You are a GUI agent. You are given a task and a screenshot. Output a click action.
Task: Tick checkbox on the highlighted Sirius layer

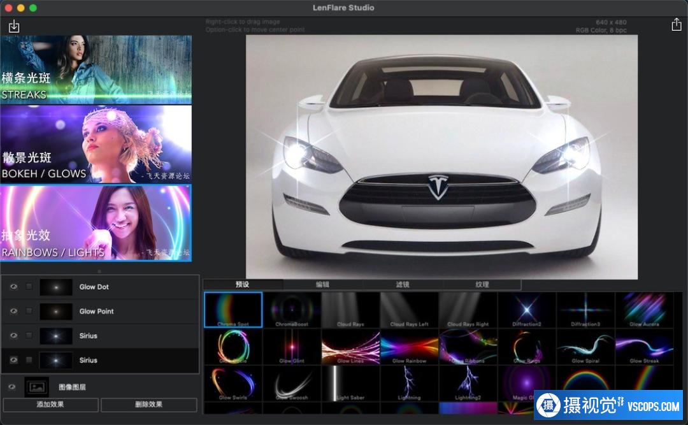(x=29, y=360)
